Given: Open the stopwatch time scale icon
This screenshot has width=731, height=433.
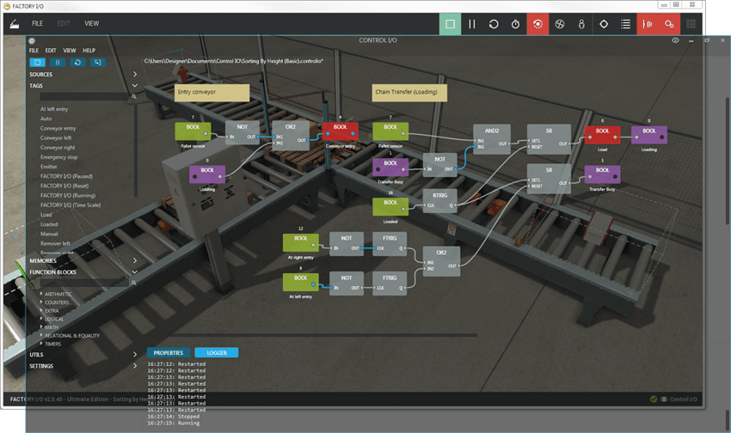Looking at the screenshot, I should tap(516, 24).
